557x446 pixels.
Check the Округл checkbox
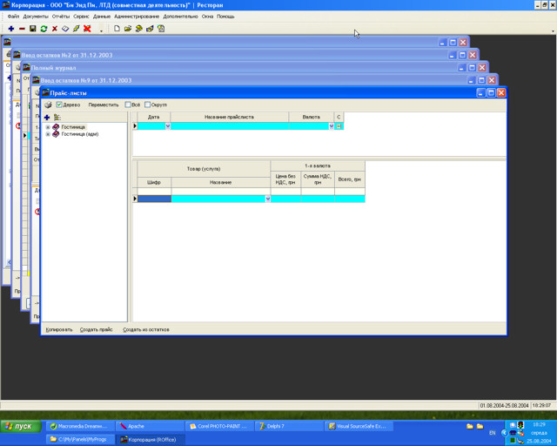[x=148, y=105]
